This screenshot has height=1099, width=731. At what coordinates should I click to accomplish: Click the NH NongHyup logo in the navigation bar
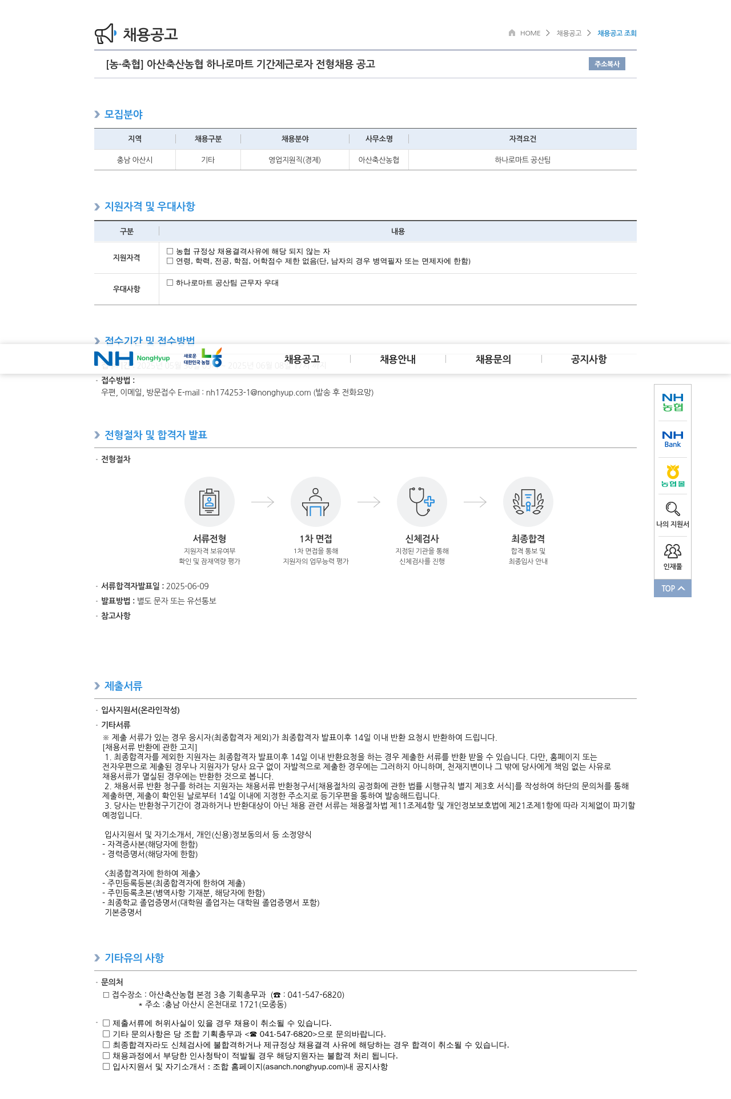[132, 358]
